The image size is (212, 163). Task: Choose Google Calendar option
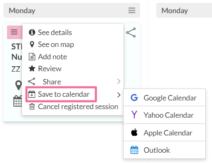tap(164, 98)
